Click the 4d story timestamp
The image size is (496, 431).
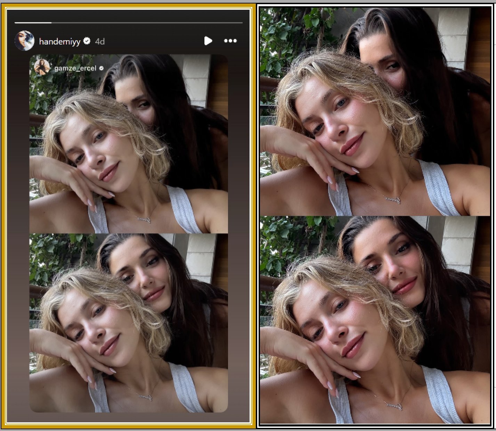pyautogui.click(x=100, y=42)
